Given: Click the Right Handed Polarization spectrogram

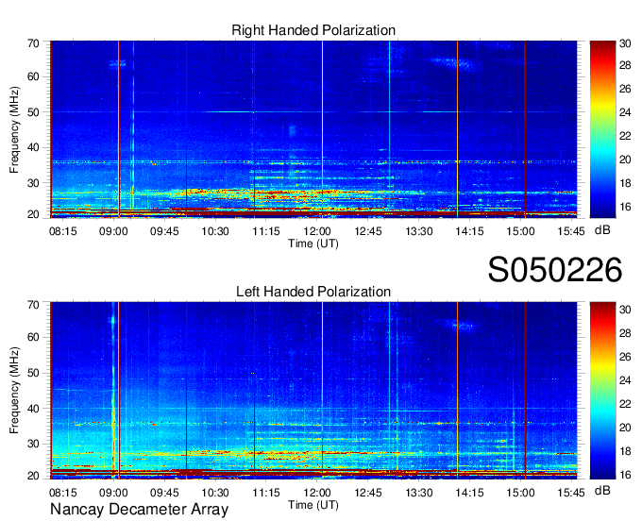Looking at the screenshot, I should [313, 129].
